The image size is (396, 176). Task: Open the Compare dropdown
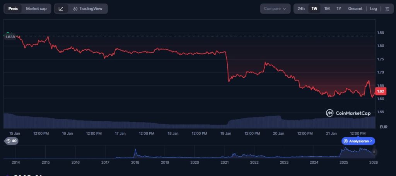coord(275,9)
